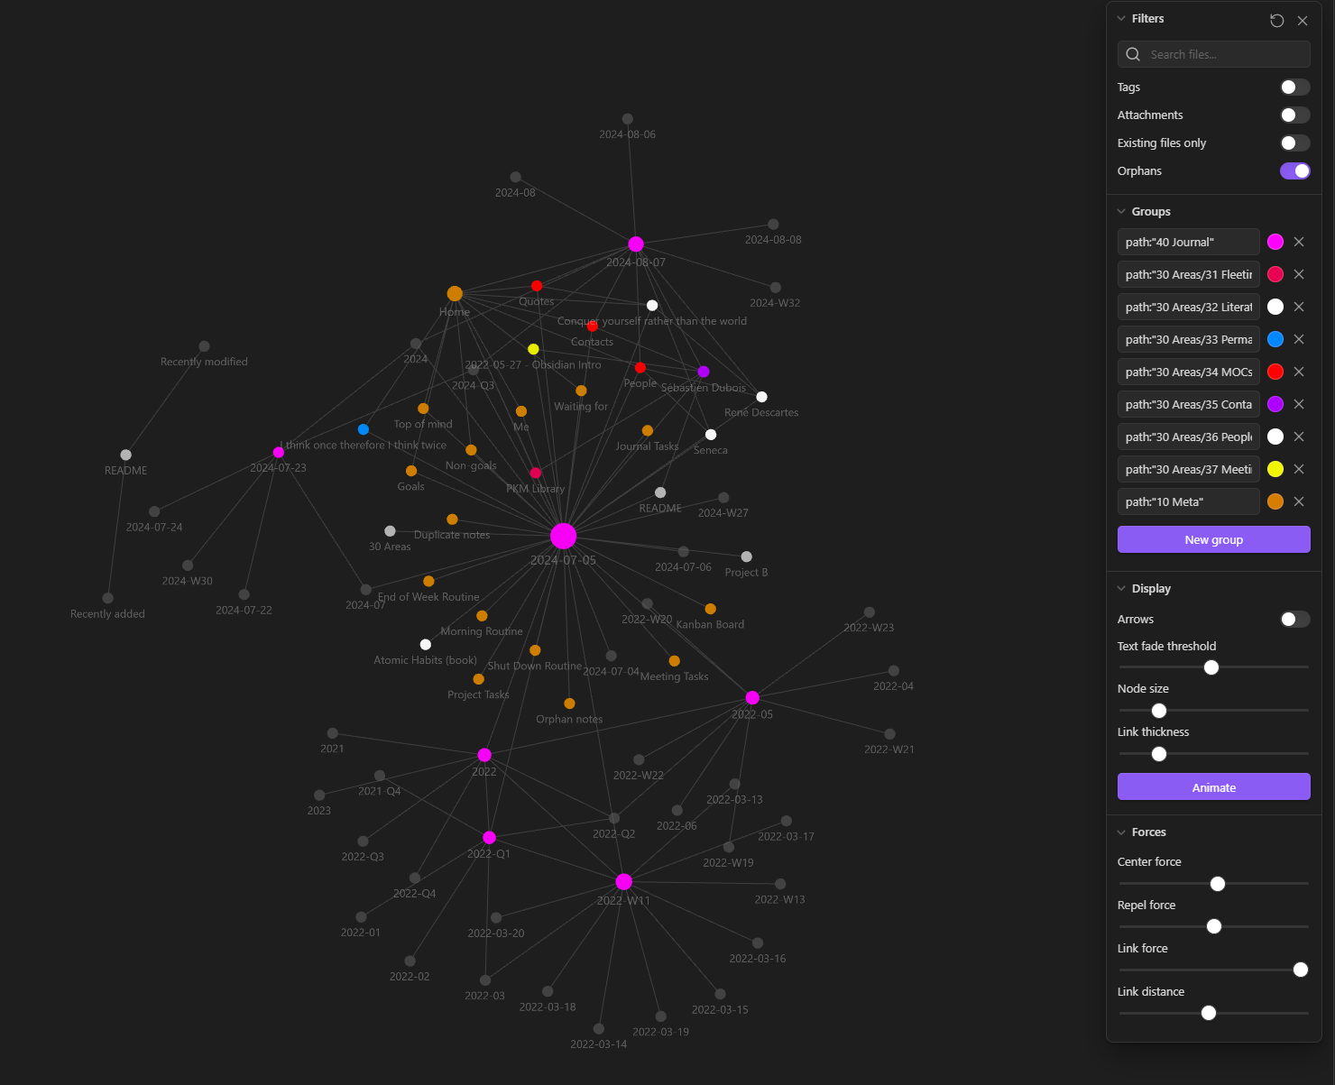
Task: Disable the Orphans toggle
Action: pos(1294,171)
